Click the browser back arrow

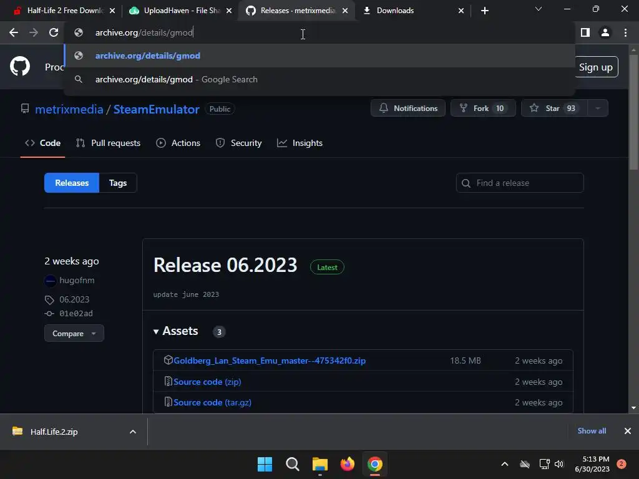[14, 32]
